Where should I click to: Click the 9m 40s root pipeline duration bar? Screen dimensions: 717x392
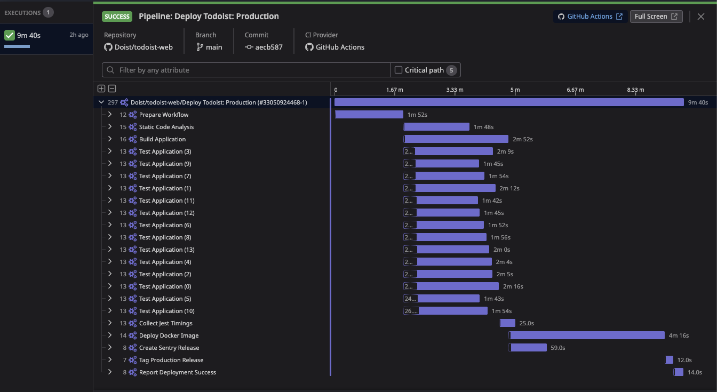(509, 102)
